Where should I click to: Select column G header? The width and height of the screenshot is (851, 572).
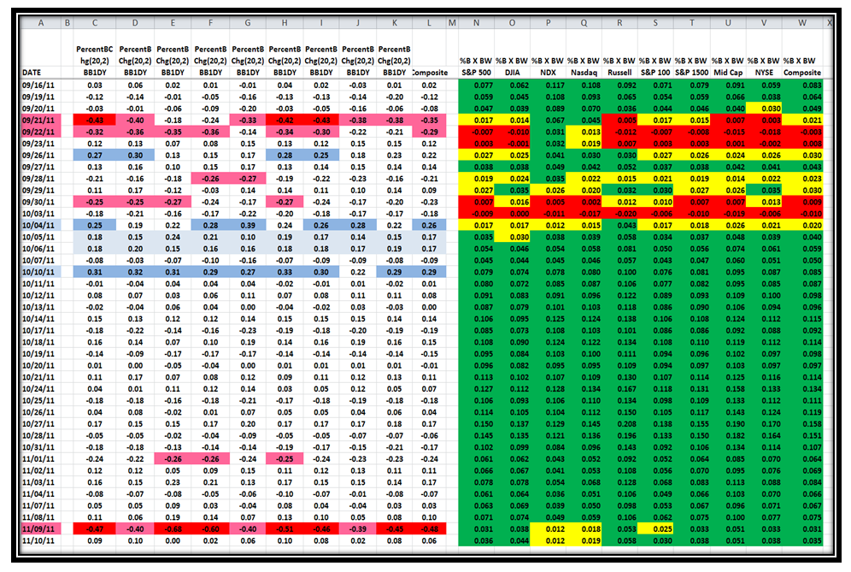(x=248, y=23)
